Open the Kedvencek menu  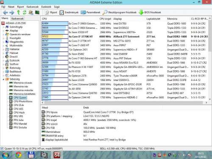(33, 7)
